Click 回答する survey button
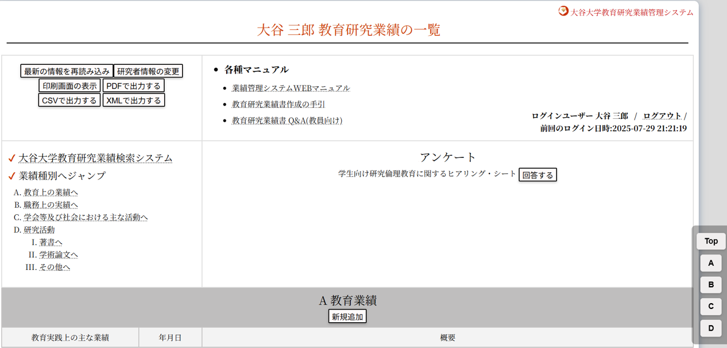 pos(537,175)
